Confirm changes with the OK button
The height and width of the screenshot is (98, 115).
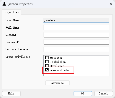pos(83,93)
